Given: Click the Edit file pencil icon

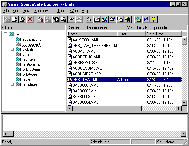Looking at the screenshot, I should (x=97, y=19).
